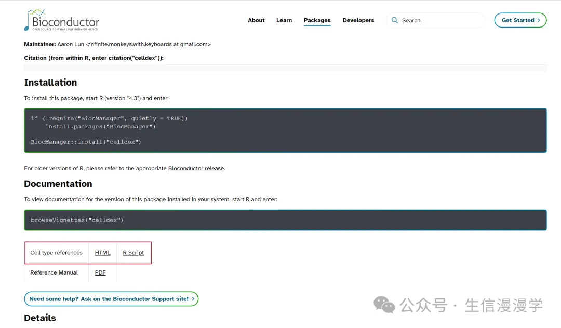Click the Installation heading

pos(50,83)
